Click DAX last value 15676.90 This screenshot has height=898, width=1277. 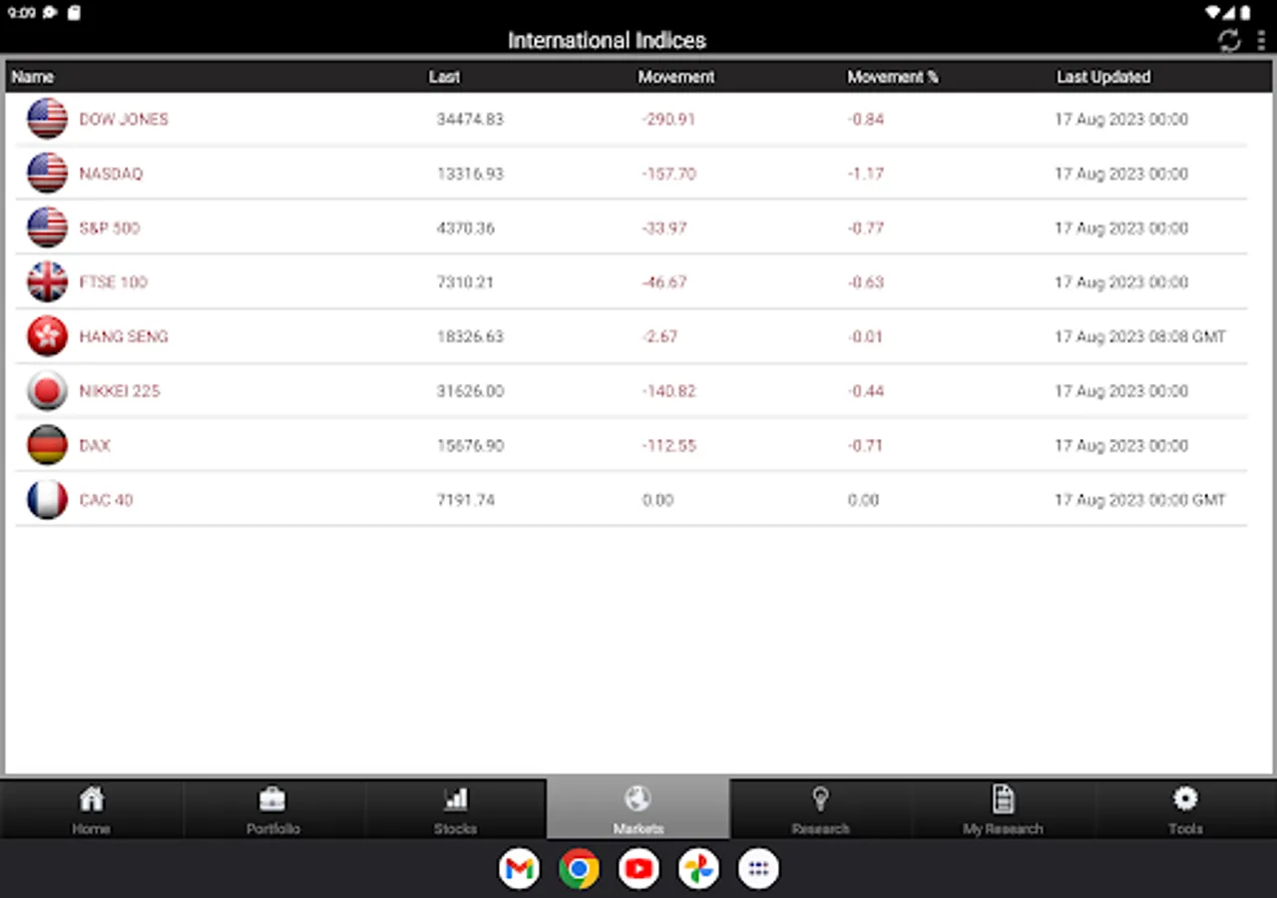pyautogui.click(x=470, y=445)
